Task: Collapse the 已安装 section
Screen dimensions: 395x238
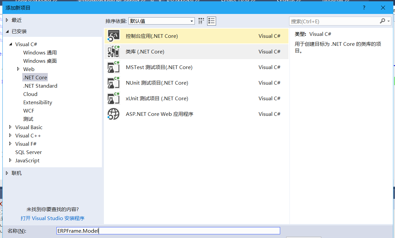Action: tap(7, 31)
